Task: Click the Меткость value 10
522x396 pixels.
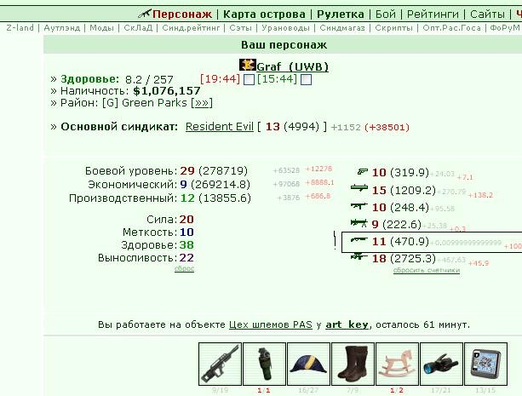Action: tap(186, 232)
